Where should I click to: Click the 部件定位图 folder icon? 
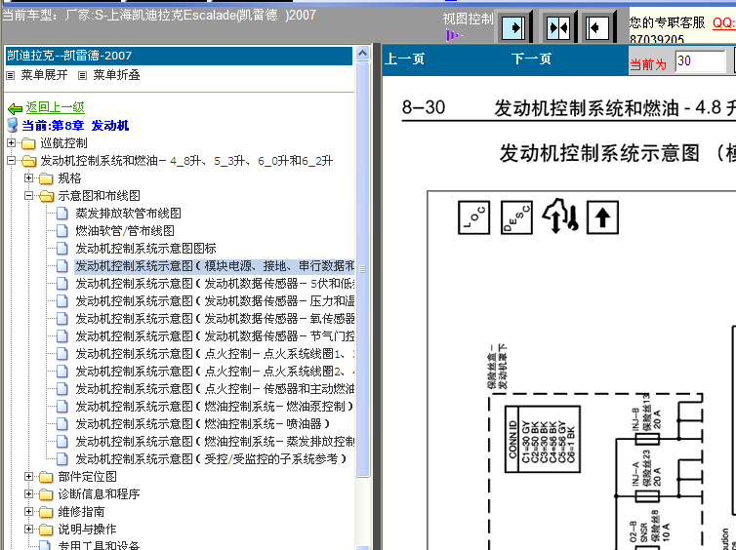click(46, 477)
